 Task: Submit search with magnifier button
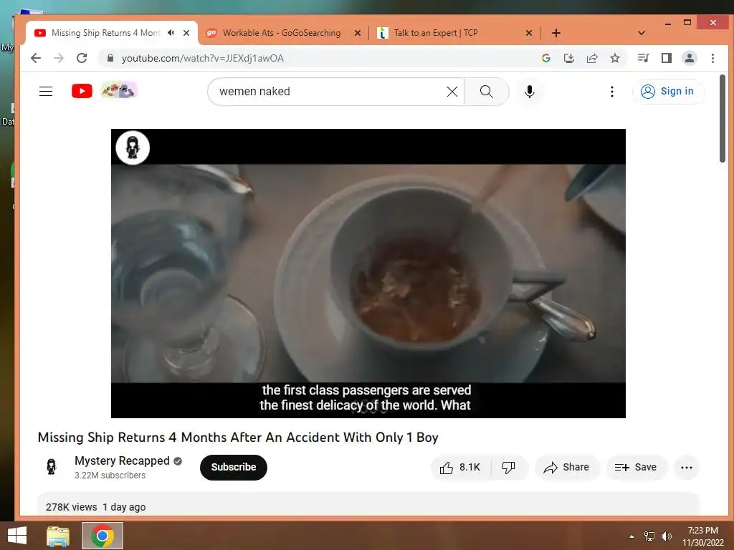point(487,92)
